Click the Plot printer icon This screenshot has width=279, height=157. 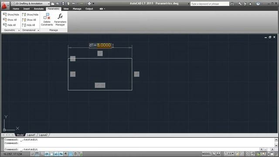pyautogui.click(x=89, y=3)
